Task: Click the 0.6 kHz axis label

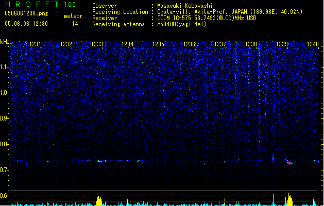Action: 5,196
